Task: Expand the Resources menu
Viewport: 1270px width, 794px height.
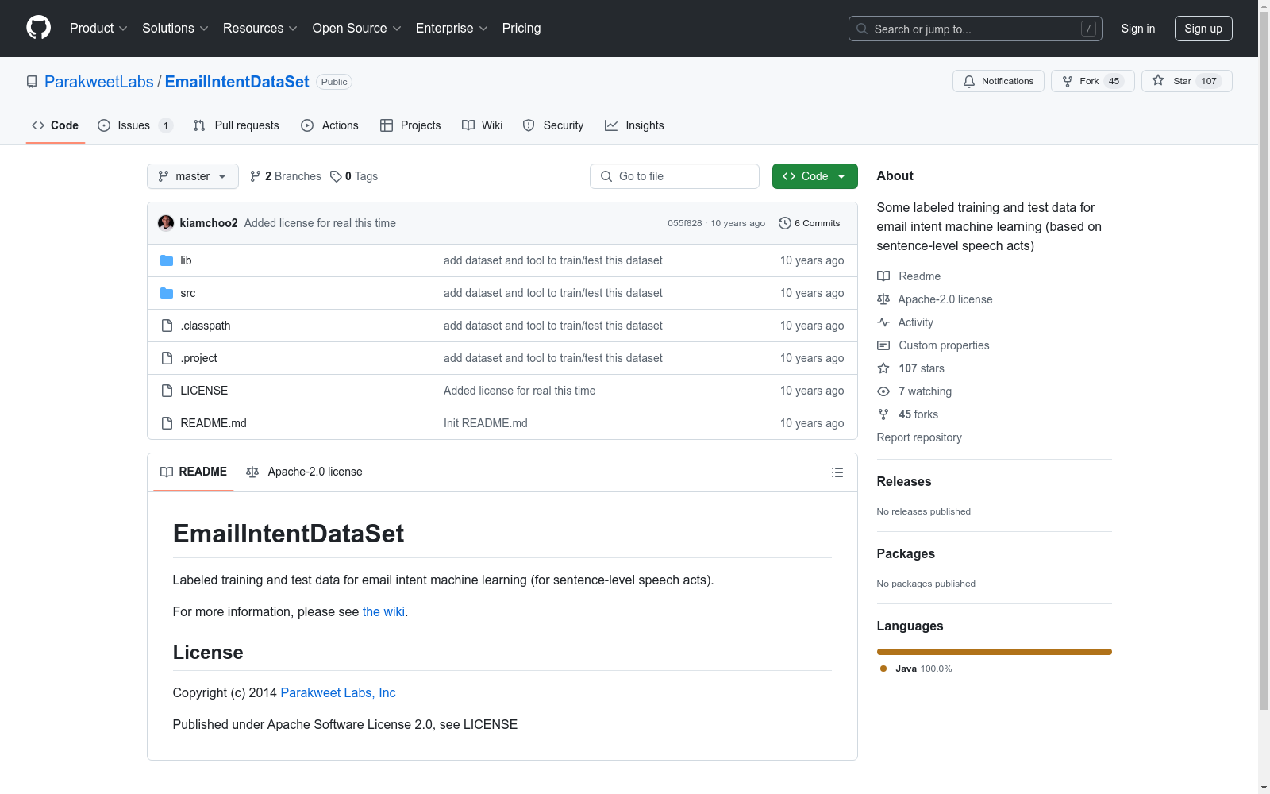Action: point(260,28)
